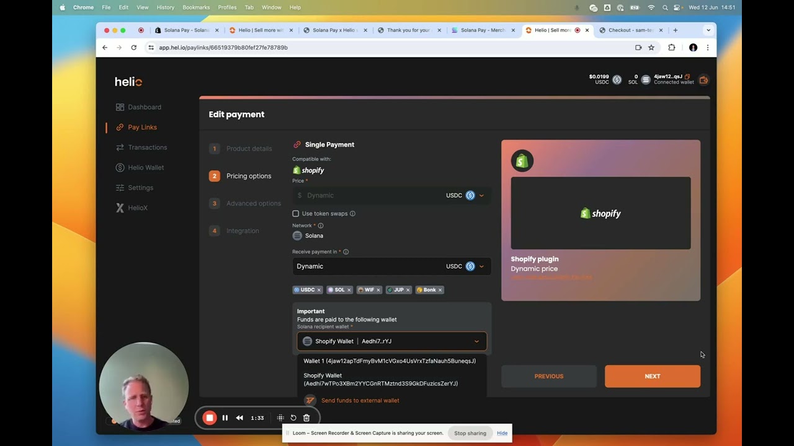Switch to Checkout - sam-te tab
Screen dimensions: 794x446
(631, 30)
